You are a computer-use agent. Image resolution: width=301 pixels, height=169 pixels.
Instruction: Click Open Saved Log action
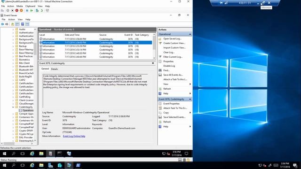pos(172,38)
